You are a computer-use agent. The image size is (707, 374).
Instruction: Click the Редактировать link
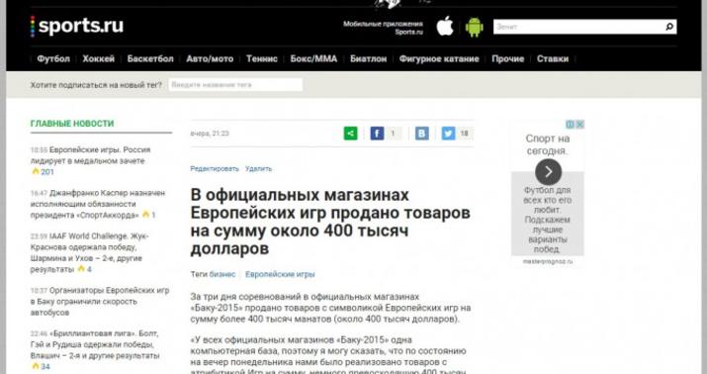(215, 169)
